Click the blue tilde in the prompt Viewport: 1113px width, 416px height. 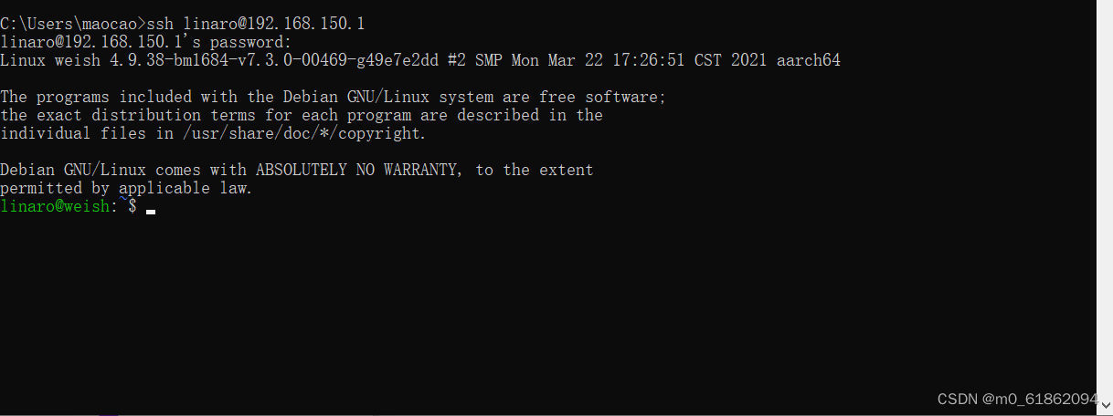(122, 203)
